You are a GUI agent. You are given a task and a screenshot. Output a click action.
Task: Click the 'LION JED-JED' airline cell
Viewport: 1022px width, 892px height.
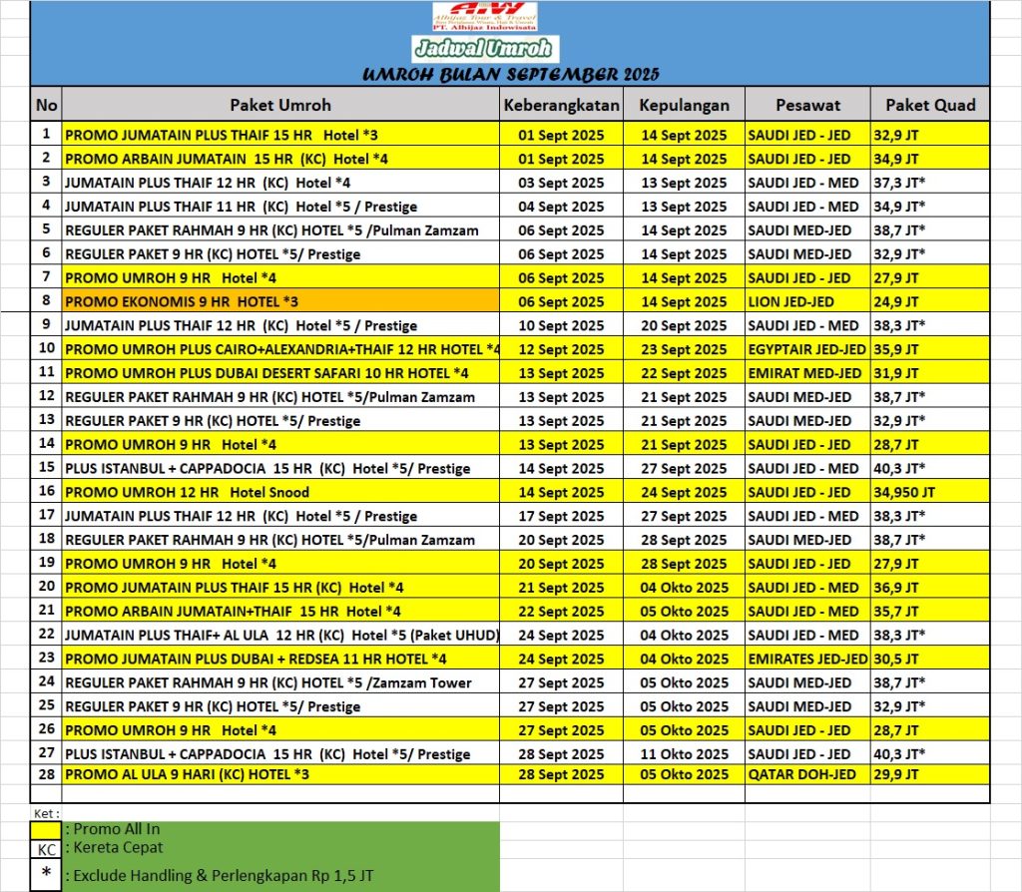pos(807,301)
